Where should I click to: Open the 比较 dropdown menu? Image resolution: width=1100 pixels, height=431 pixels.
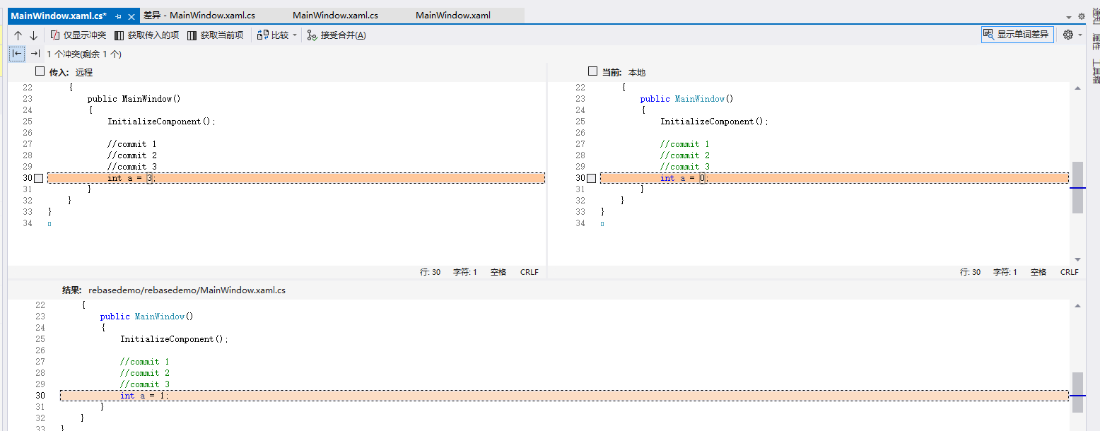click(x=277, y=35)
